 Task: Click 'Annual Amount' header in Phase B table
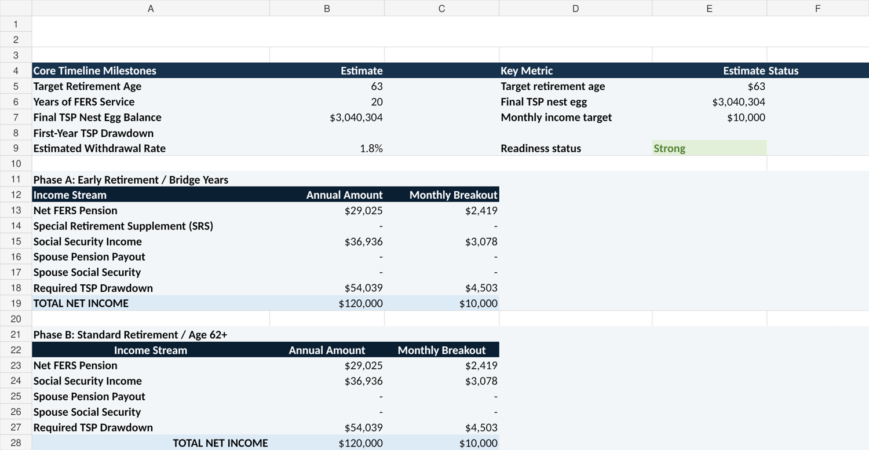point(327,350)
